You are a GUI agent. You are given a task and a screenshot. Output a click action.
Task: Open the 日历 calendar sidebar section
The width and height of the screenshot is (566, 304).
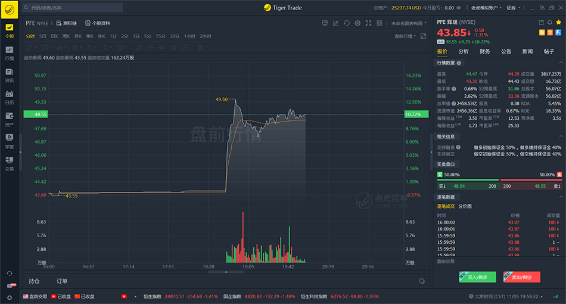point(10,98)
